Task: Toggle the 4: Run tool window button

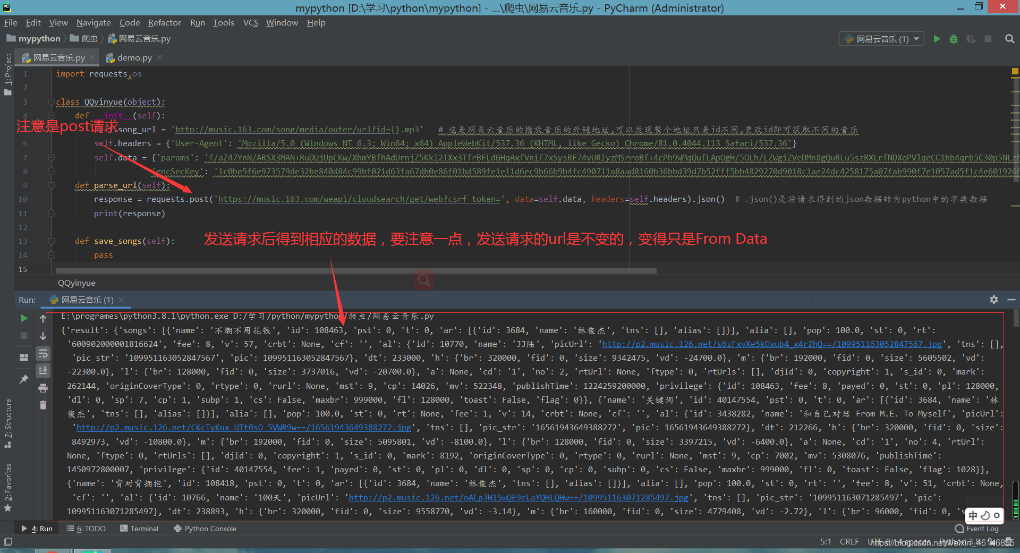Action: (x=37, y=529)
